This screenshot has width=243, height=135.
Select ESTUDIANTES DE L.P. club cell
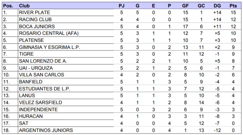[x=44, y=89]
